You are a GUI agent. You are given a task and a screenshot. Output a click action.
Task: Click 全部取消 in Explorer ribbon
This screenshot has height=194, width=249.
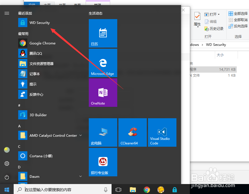pos(238,20)
